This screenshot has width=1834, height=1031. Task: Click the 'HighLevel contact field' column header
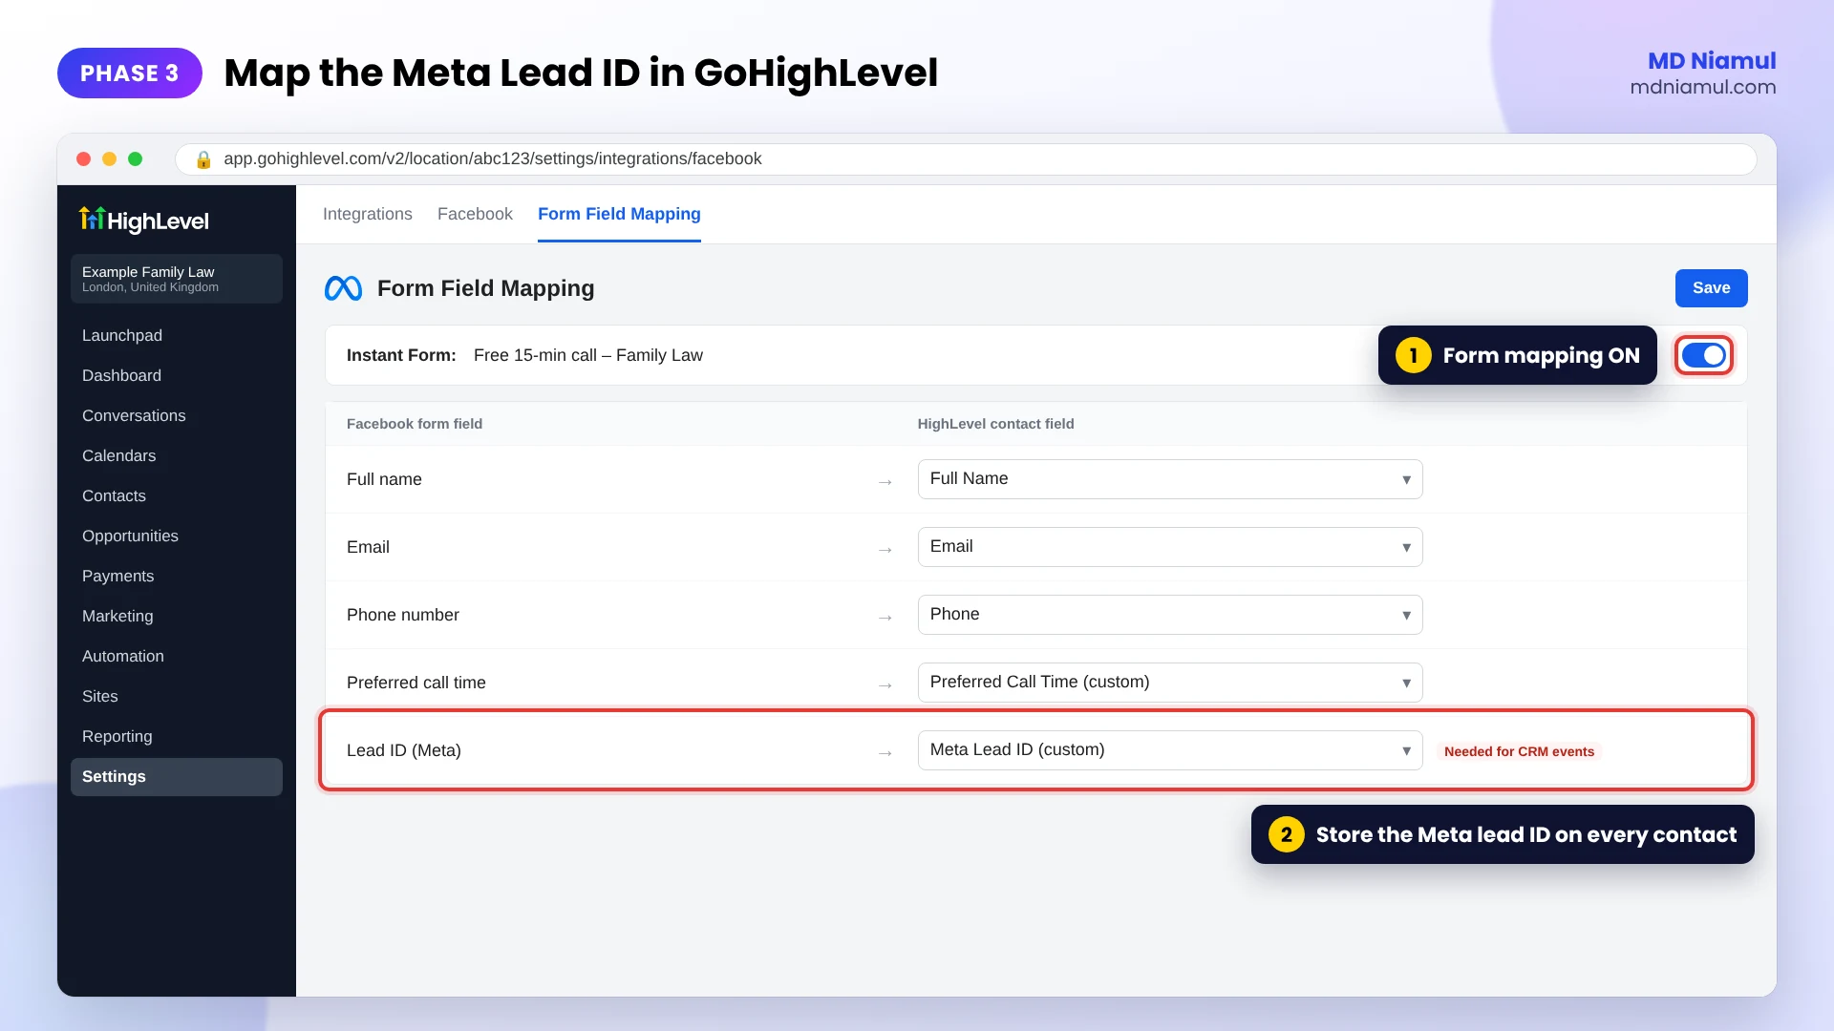(x=996, y=424)
